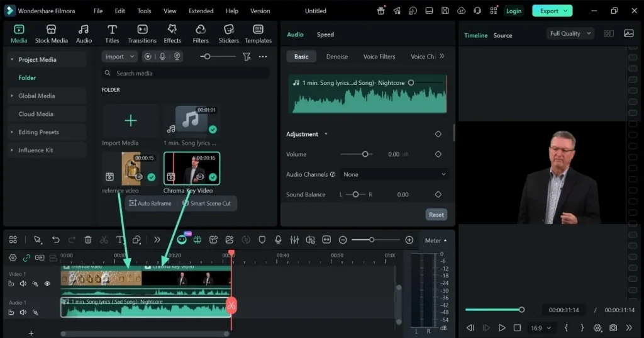644x338 pixels.
Task: Open the File menu
Action: pyautogui.click(x=97, y=11)
